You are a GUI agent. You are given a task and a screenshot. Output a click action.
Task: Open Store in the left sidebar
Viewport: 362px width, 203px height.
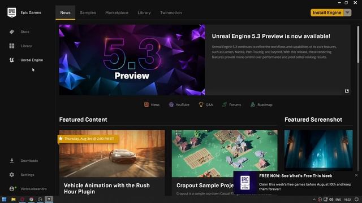tap(25, 32)
